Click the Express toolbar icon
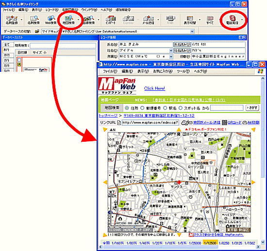Screen dimensions: 267x251 (x=128, y=20)
